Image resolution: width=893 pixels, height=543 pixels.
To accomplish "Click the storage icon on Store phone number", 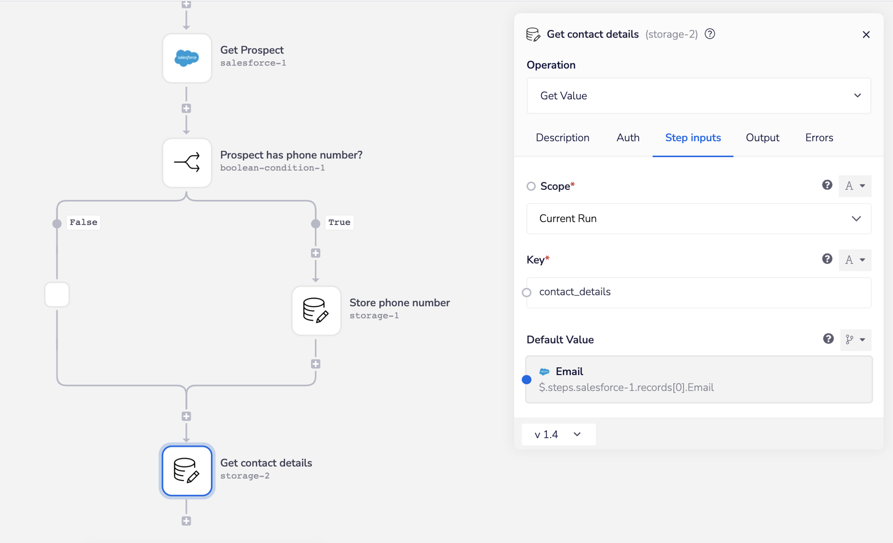I will 316,311.
